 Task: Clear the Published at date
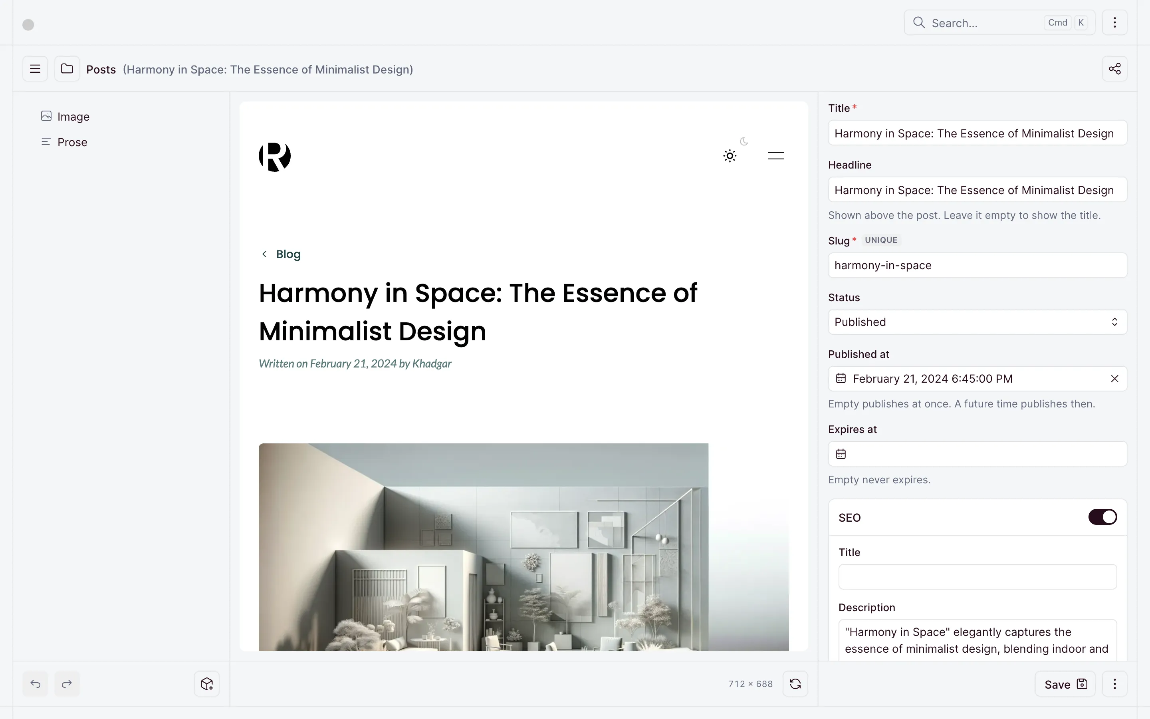(1115, 379)
